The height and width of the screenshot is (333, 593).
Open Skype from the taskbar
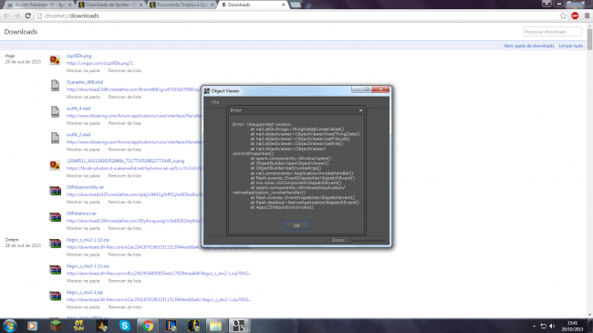[x=124, y=326]
